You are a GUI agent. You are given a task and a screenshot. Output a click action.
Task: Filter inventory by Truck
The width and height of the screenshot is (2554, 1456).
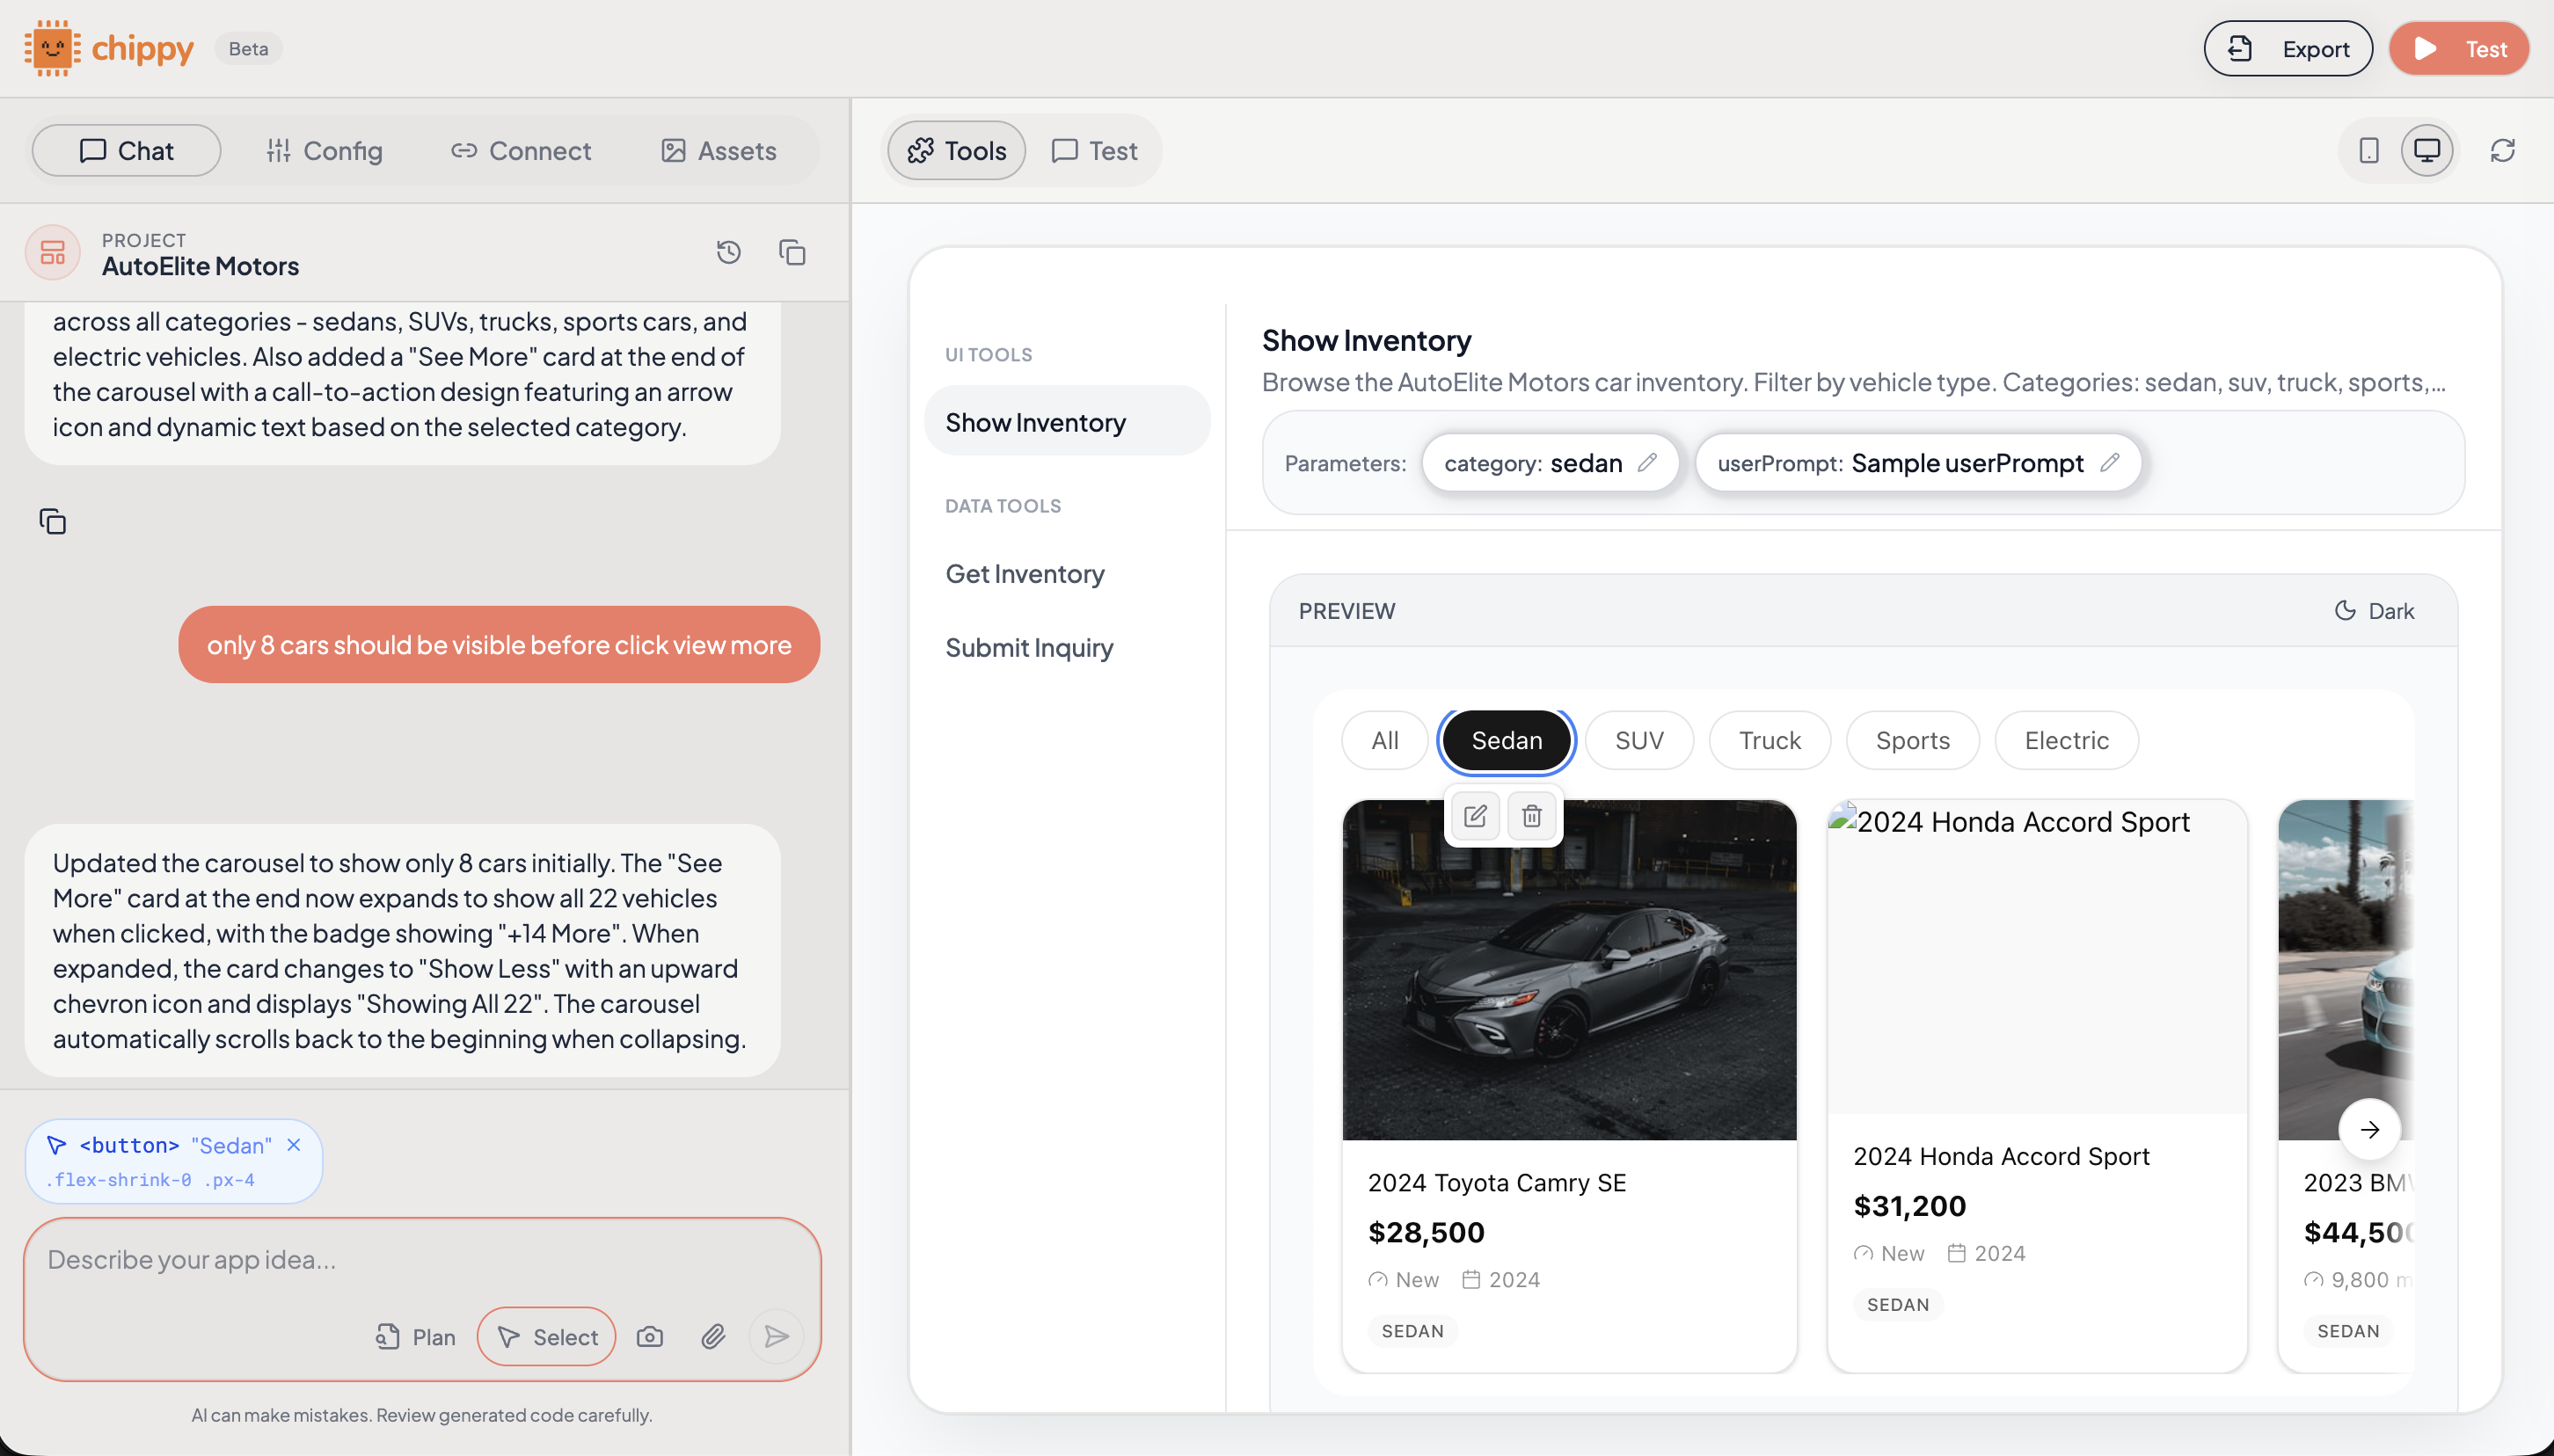[x=1769, y=740]
